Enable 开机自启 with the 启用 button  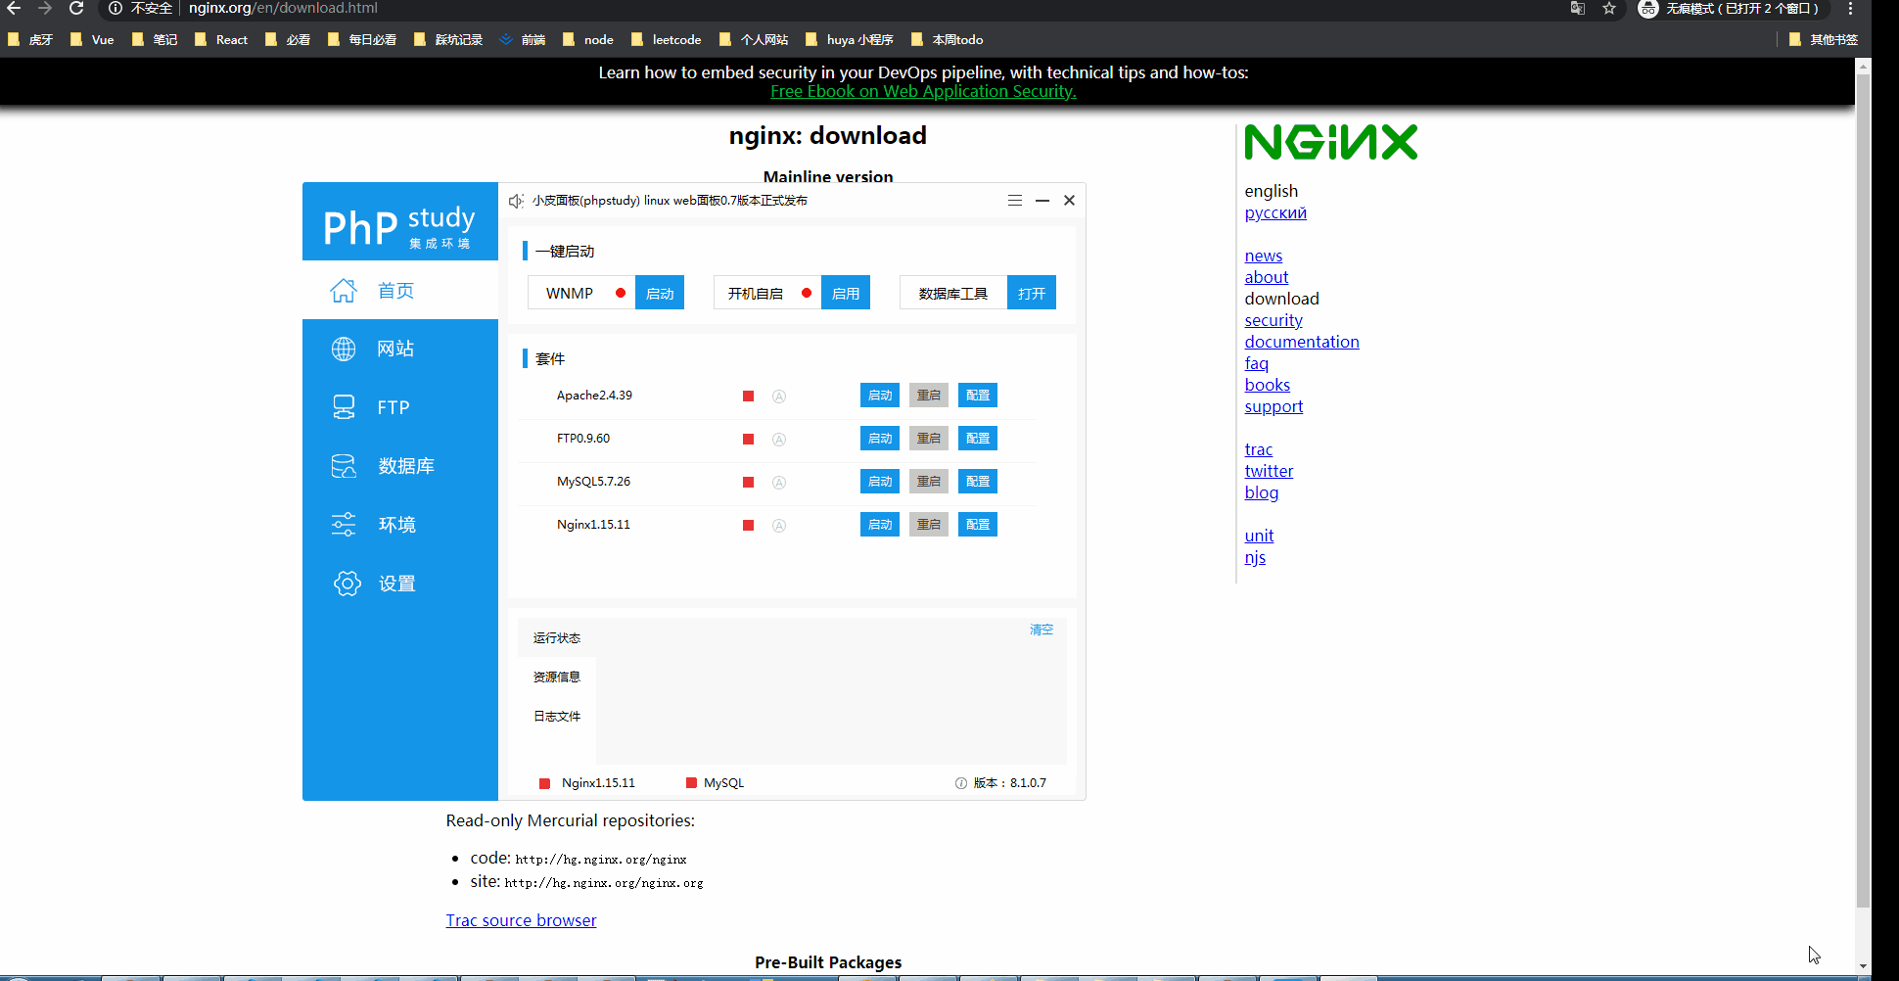pos(845,292)
